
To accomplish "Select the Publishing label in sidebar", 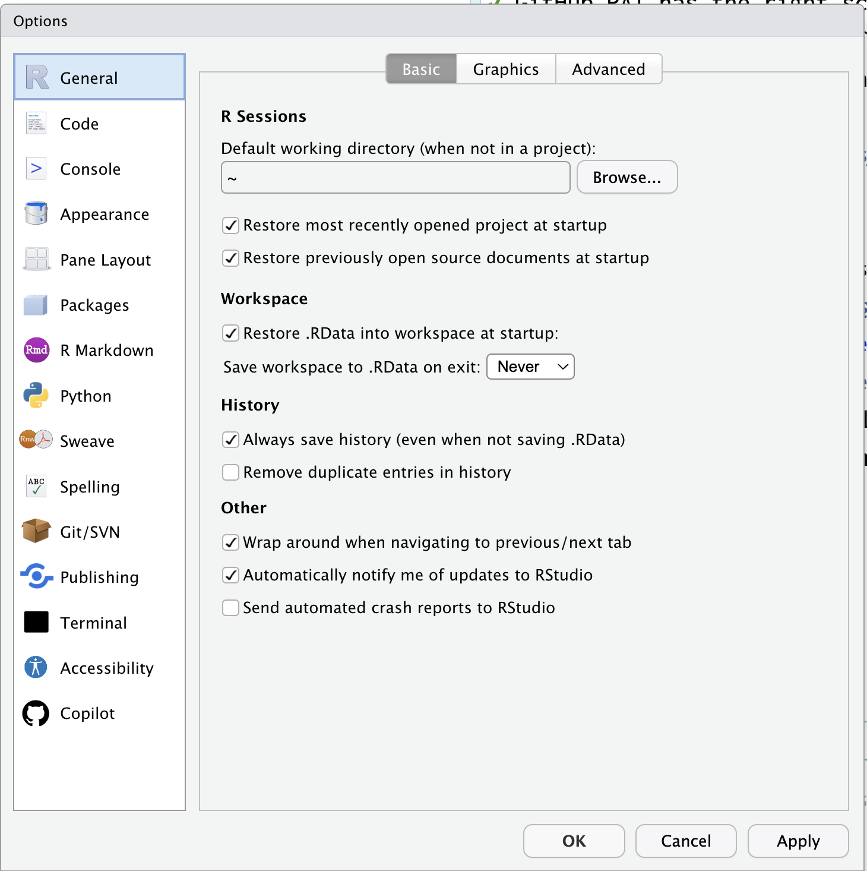I will [100, 577].
